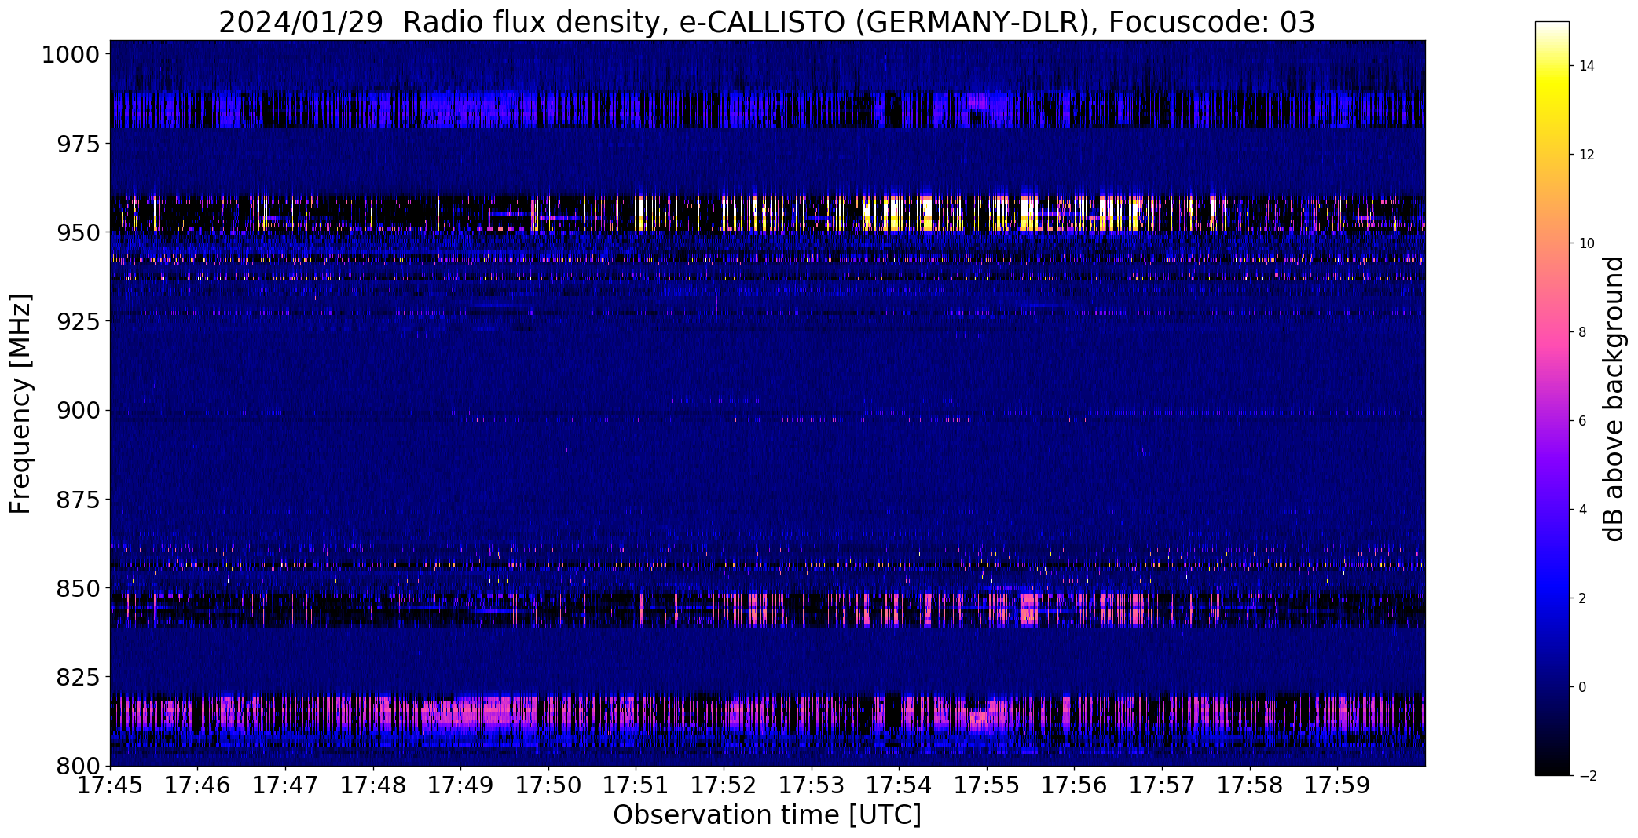Screen dimensions: 1638x838
Task: Click the pink emission band near 17:49 at 815 MHz
Action: click(x=479, y=715)
